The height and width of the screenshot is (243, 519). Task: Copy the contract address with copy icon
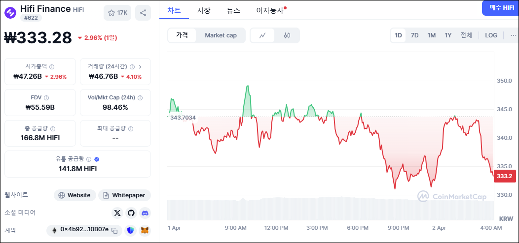tap(114, 230)
